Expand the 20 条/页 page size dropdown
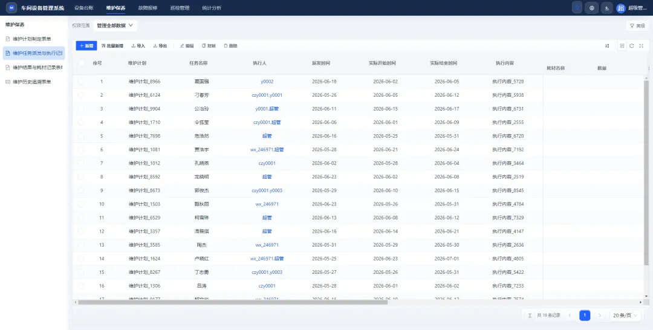This screenshot has width=653, height=330. (x=625, y=315)
